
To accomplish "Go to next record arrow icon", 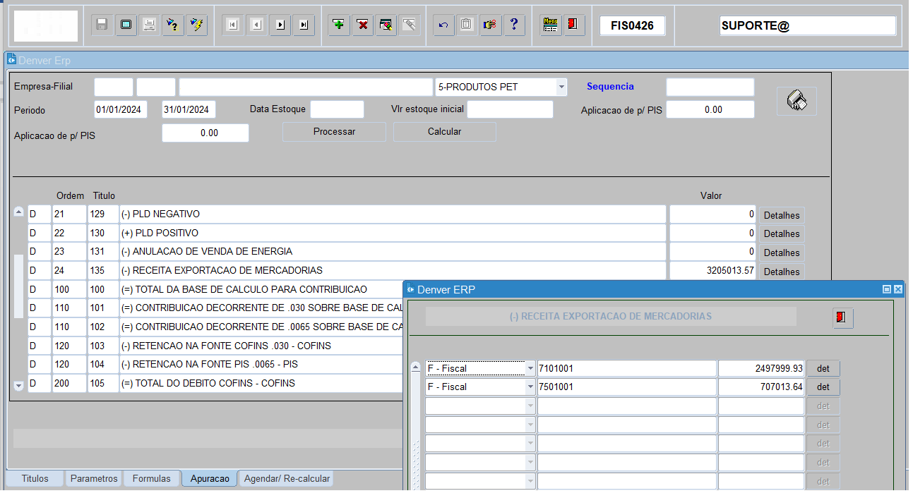I will click(x=280, y=25).
